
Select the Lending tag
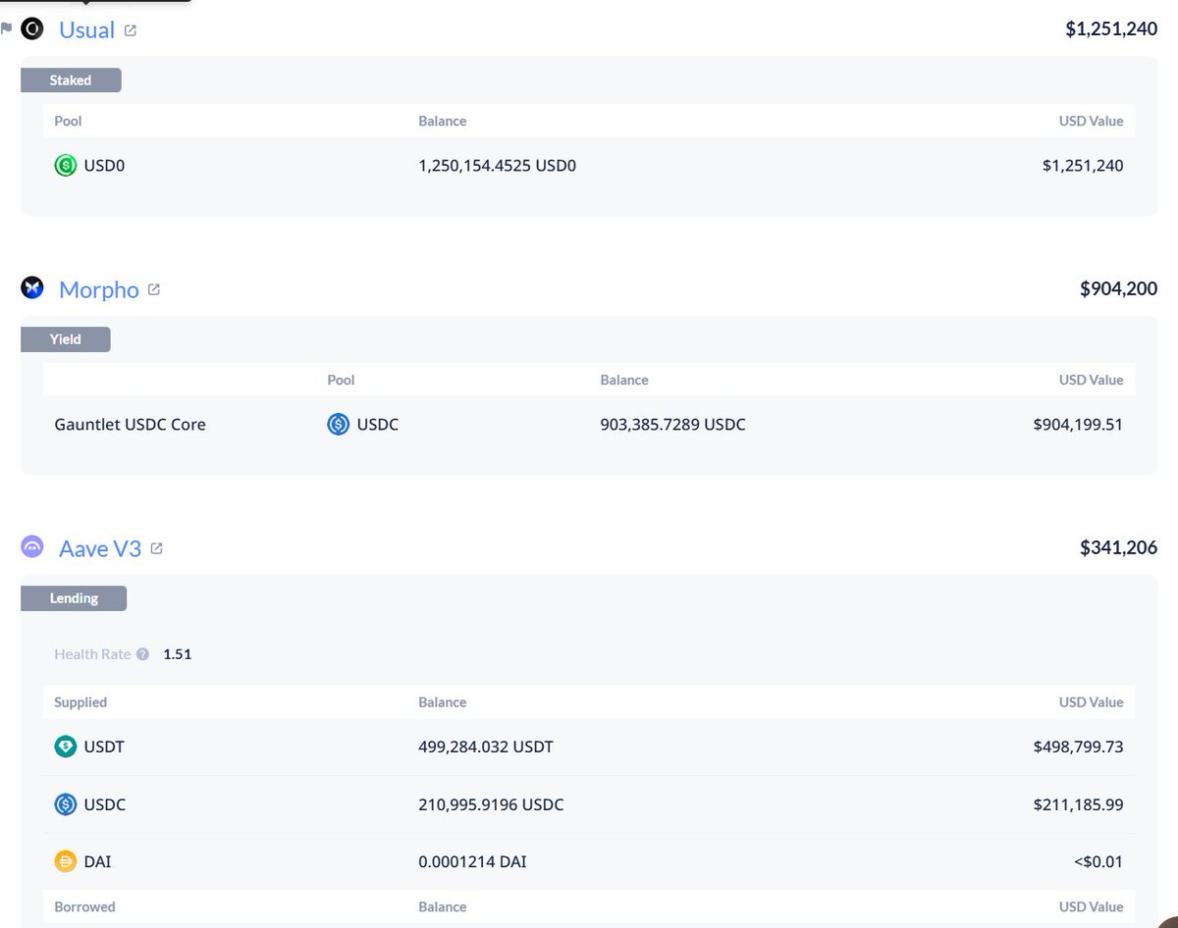click(74, 598)
